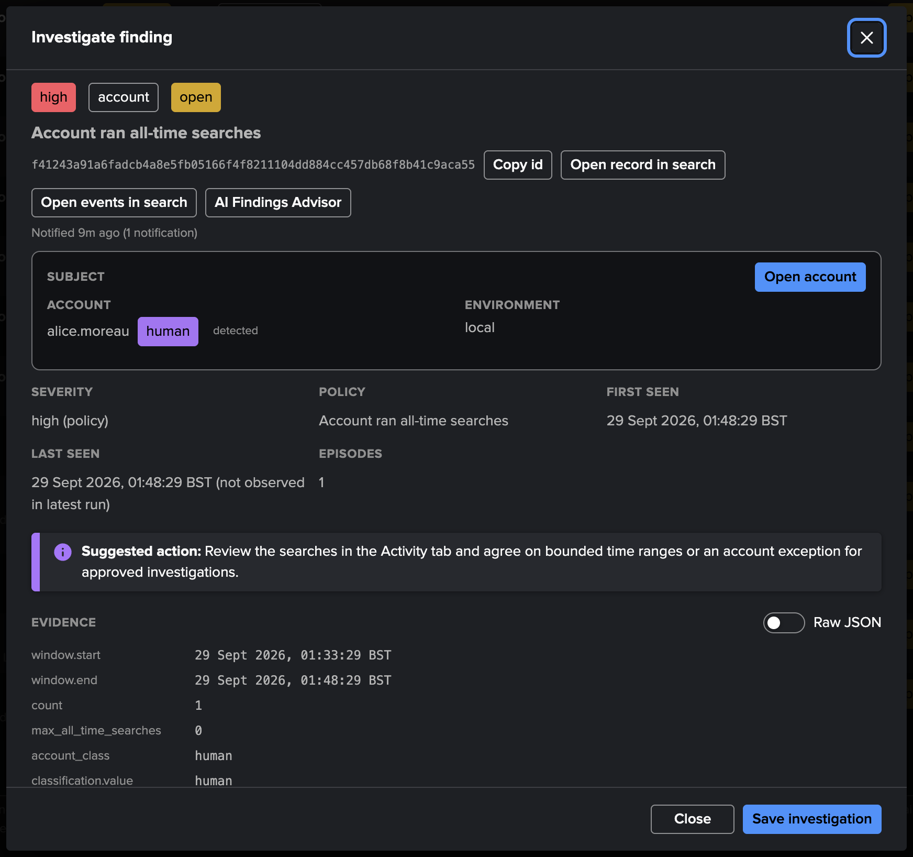Click the 'Investigate finding' dialog title
The width and height of the screenshot is (913, 857).
pyautogui.click(x=102, y=38)
